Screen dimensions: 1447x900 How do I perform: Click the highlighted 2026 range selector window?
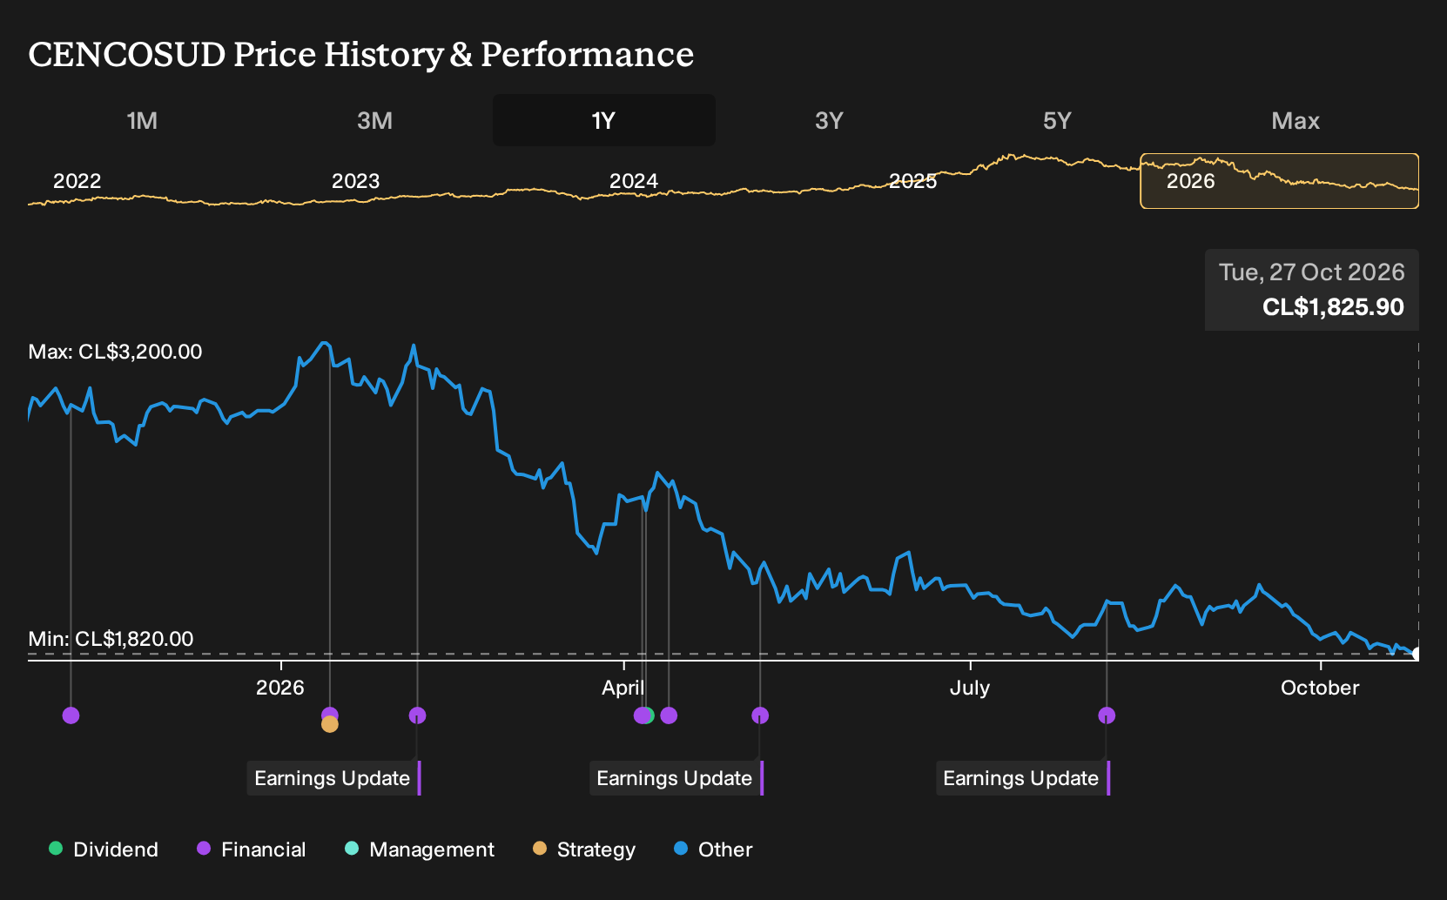pos(1280,181)
